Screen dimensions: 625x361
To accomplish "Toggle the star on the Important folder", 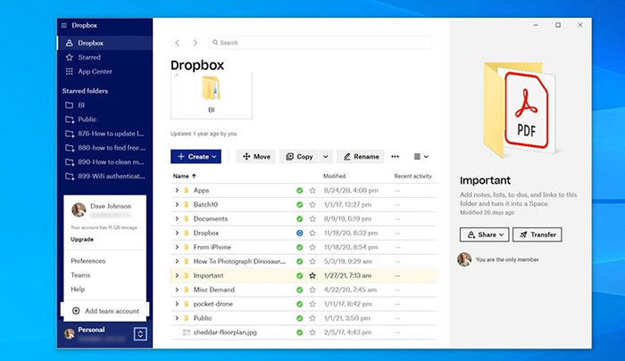I will 312,275.
